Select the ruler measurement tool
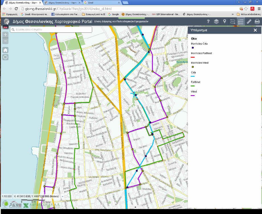 (x=249, y=22)
